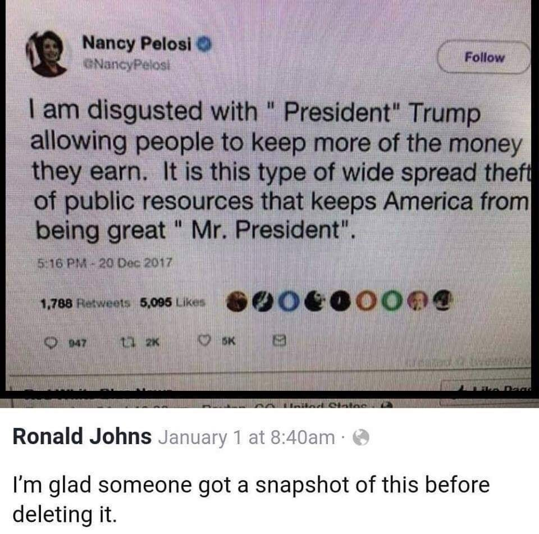Click the public globe icon on the post
Viewport: 539px width, 534px height.
(360, 437)
